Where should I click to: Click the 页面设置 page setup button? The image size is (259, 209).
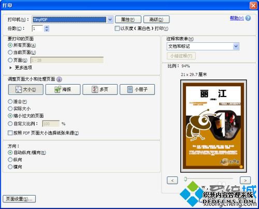19,199
